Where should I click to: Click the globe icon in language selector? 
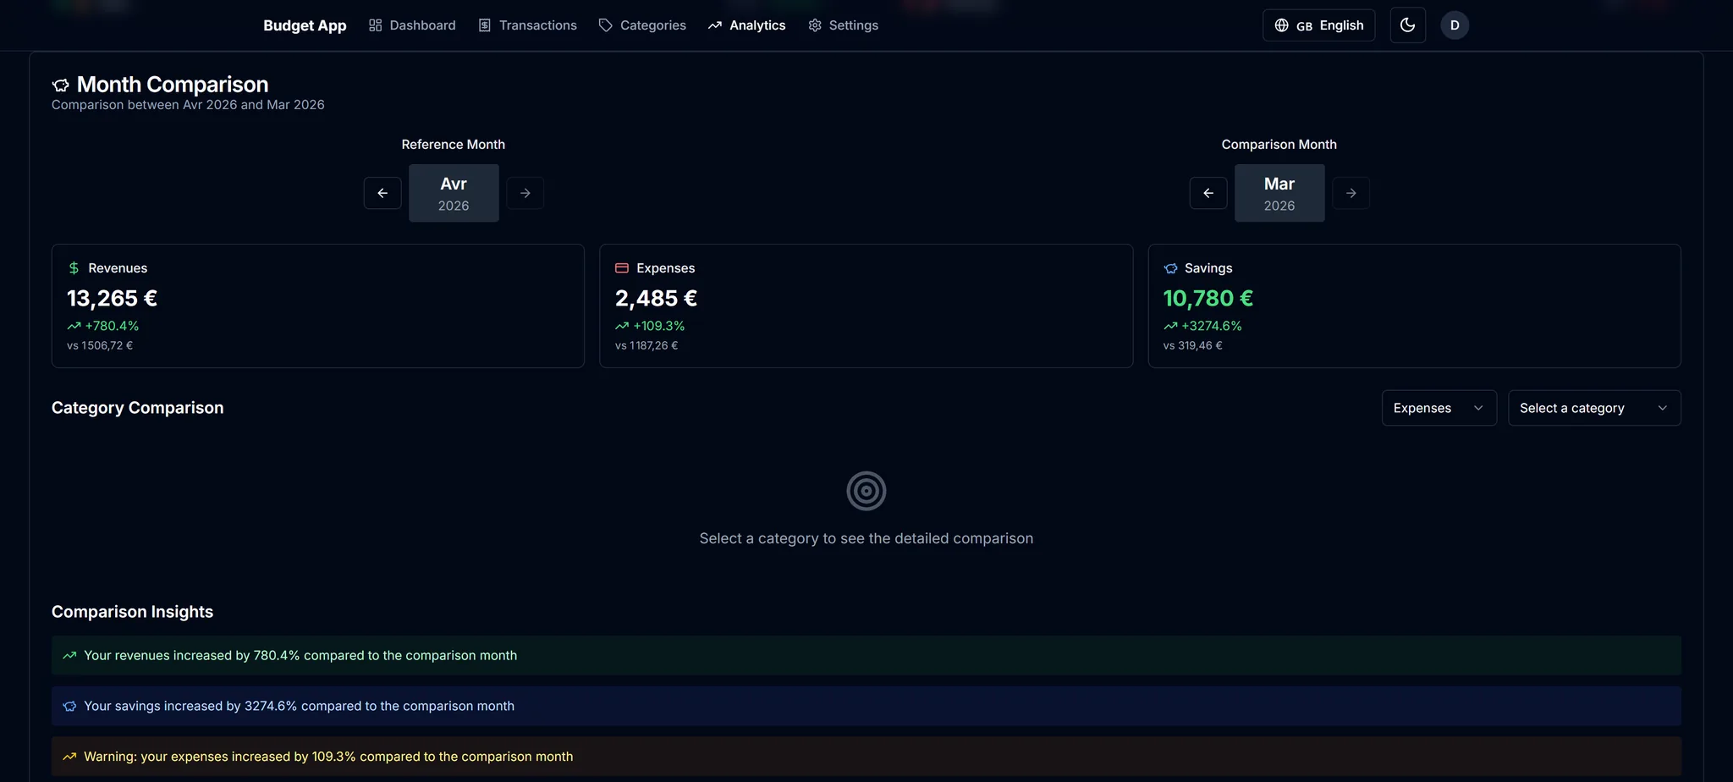1281,25
